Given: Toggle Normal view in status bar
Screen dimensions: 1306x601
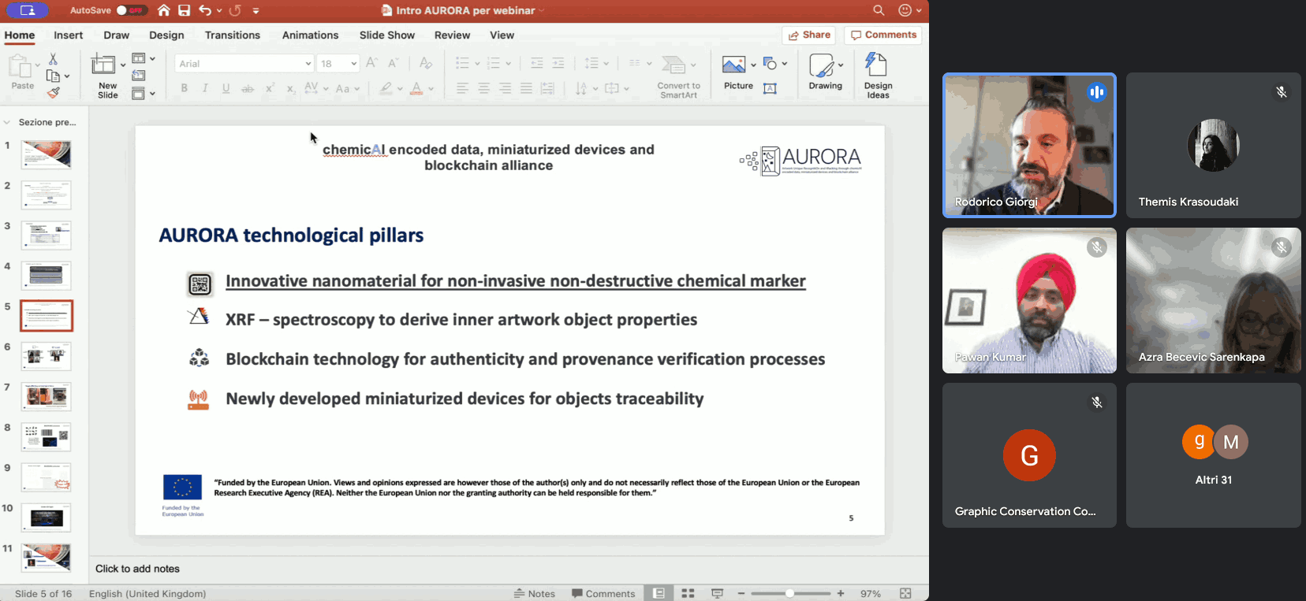Looking at the screenshot, I should [659, 593].
